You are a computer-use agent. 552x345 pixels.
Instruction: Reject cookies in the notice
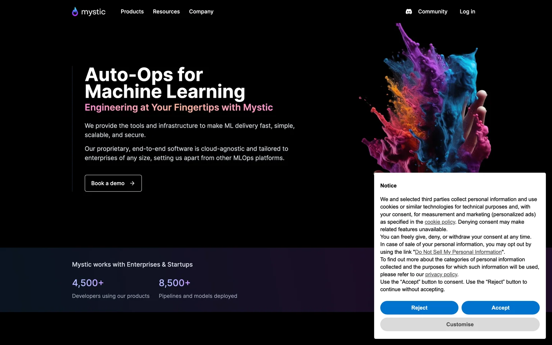pyautogui.click(x=419, y=308)
